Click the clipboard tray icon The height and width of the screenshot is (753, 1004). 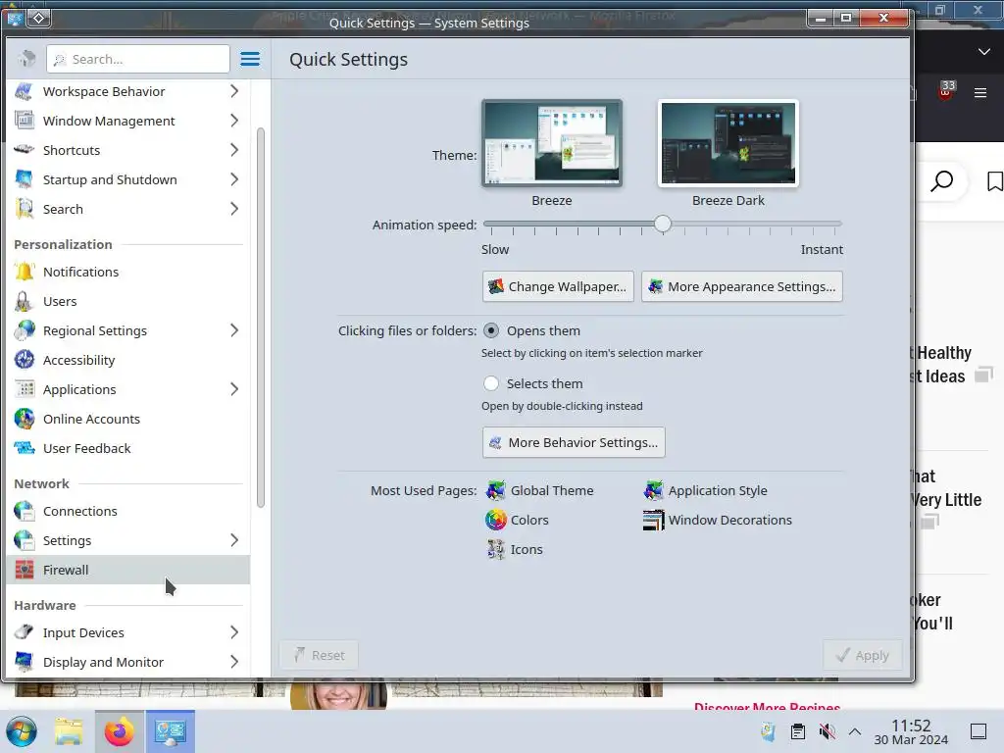click(x=798, y=731)
